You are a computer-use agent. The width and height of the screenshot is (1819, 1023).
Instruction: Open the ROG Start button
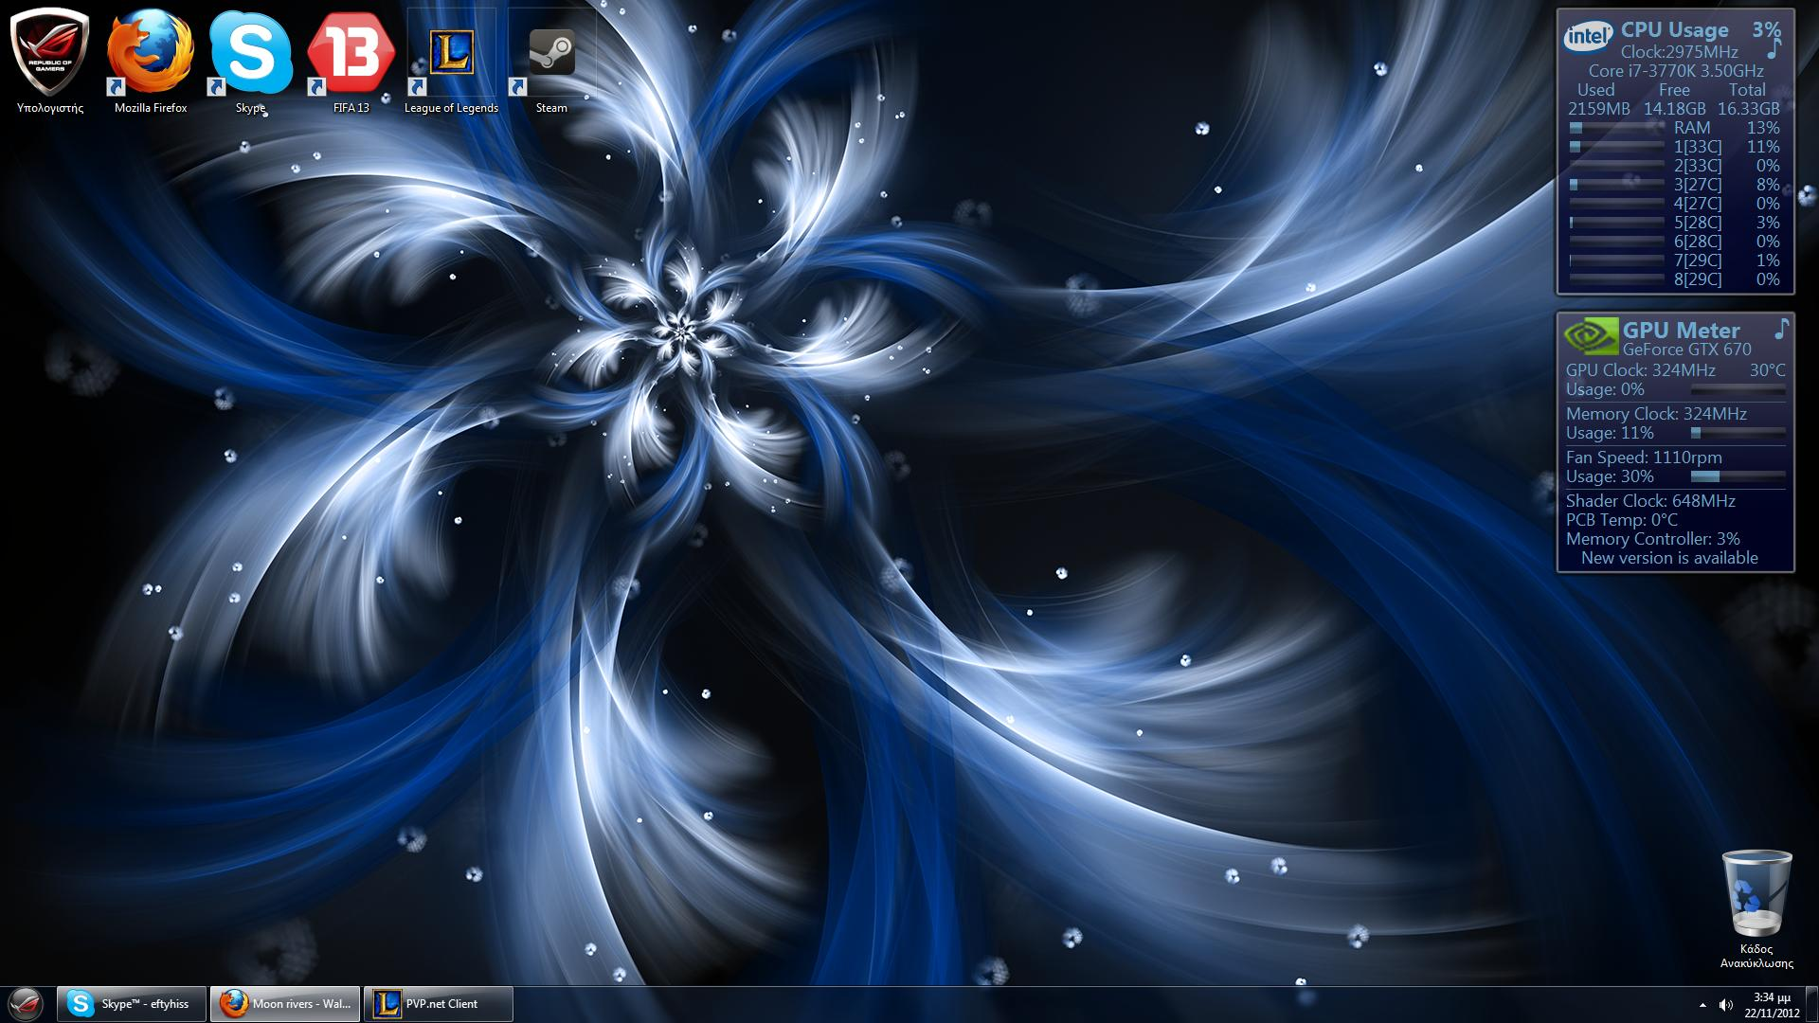tap(26, 1004)
